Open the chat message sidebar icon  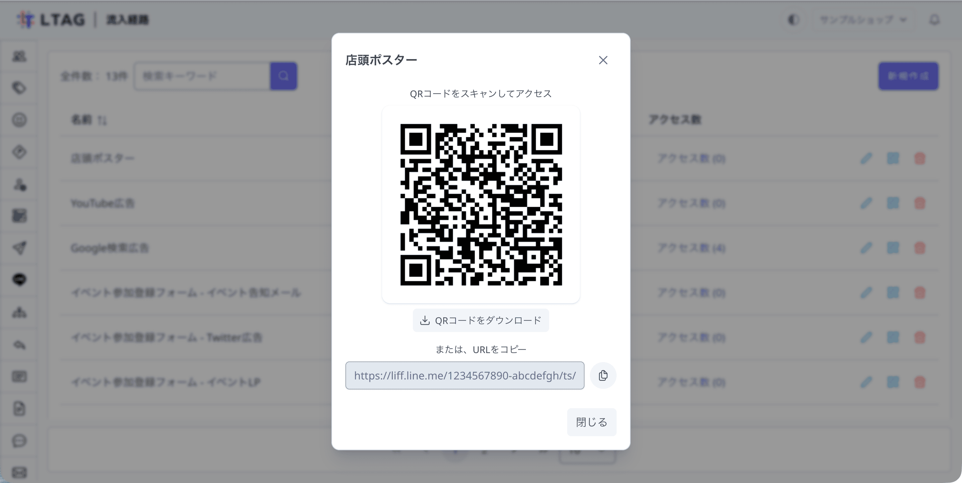pyautogui.click(x=19, y=441)
